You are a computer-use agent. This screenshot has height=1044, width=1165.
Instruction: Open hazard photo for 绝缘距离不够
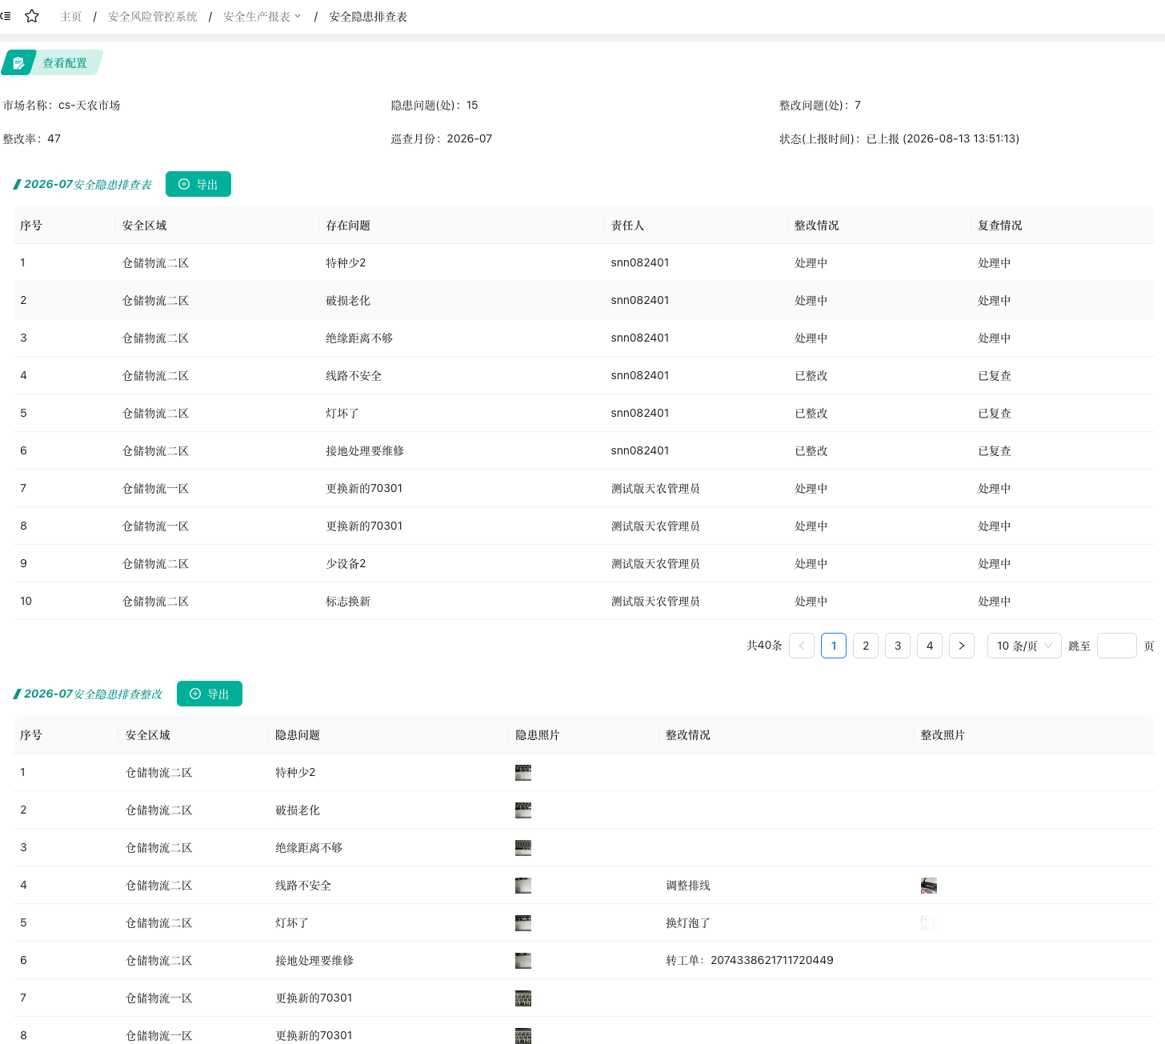pos(523,848)
